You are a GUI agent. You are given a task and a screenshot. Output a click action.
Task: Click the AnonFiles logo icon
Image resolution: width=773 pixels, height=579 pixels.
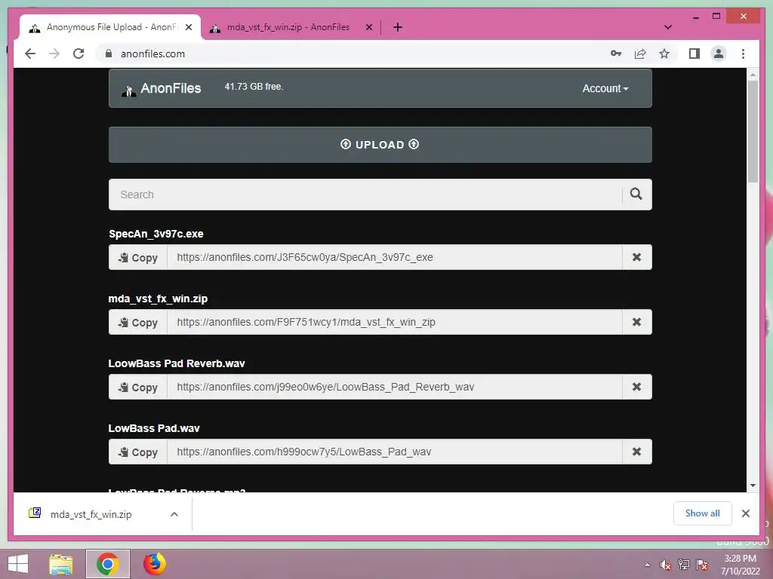(x=128, y=90)
